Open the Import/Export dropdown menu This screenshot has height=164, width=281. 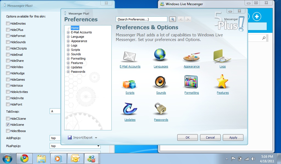pyautogui.click(x=82, y=137)
